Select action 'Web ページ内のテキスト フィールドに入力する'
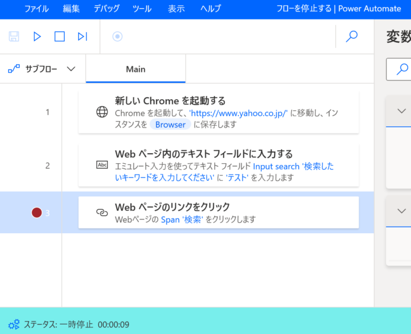The image size is (411, 334). pos(219,165)
